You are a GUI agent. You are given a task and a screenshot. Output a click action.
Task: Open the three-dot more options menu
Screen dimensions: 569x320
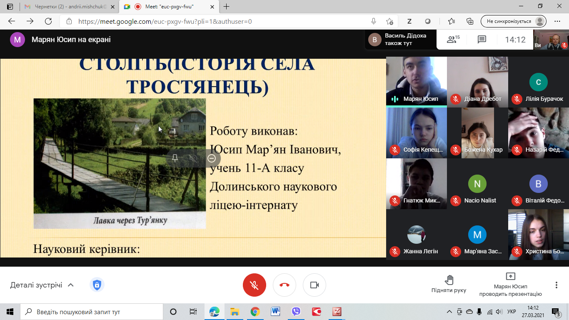point(556,285)
